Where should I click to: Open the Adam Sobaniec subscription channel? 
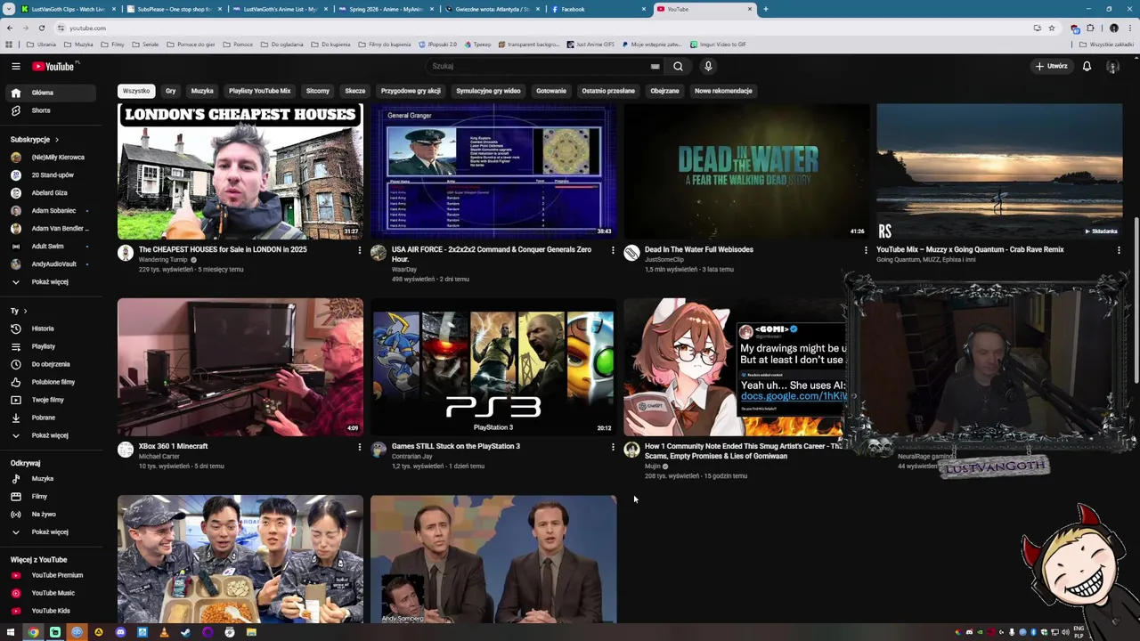52,211
